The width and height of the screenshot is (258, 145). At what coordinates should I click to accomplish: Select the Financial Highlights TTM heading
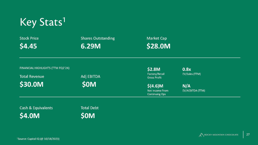pos(46,68)
